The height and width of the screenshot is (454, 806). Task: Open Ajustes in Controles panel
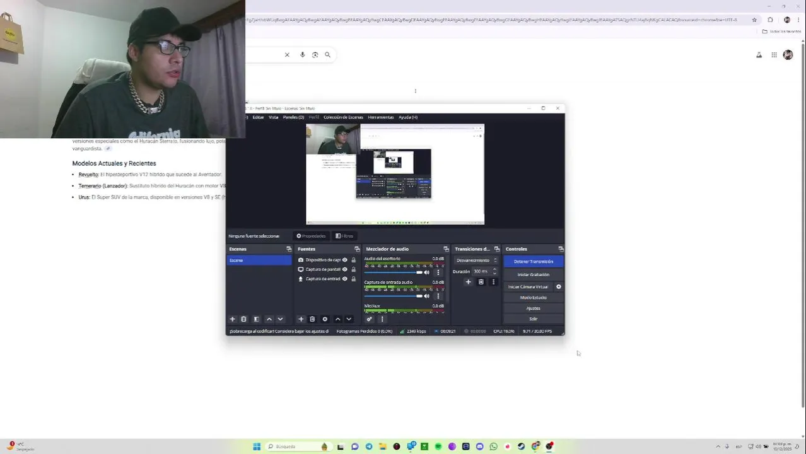point(534,308)
